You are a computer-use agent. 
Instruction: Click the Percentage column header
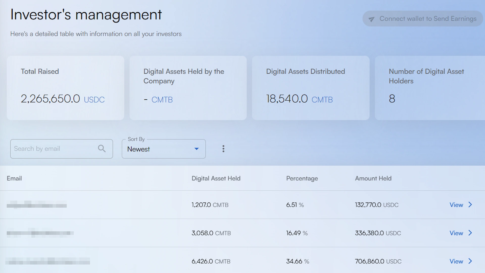[x=302, y=178]
